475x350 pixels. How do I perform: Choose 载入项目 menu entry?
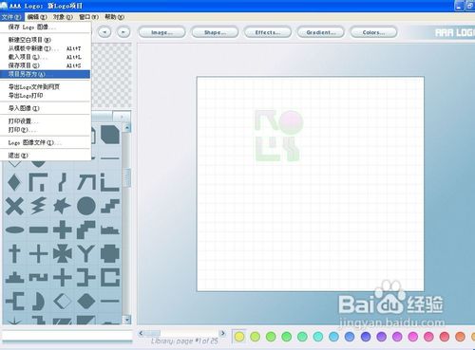45,57
